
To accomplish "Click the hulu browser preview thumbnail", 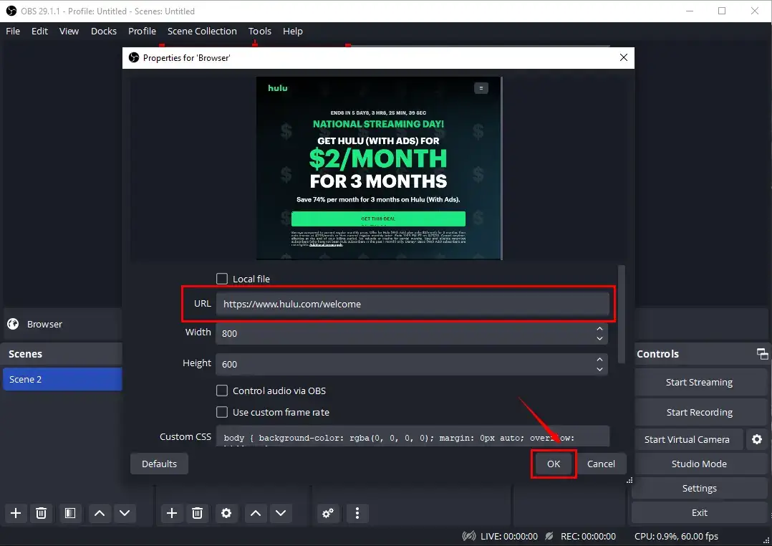I will coord(379,168).
